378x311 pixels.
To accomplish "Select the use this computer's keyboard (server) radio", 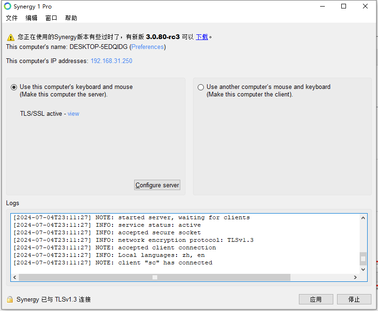I will click(14, 87).
